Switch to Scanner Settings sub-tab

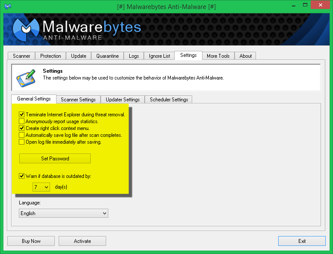pyautogui.click(x=78, y=100)
